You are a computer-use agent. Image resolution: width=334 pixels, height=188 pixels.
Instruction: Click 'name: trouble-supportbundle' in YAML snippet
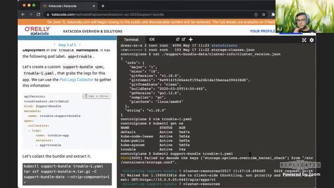[54, 116]
